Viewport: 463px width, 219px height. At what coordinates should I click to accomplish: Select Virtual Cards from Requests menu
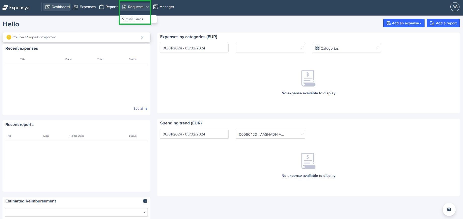[x=133, y=19]
